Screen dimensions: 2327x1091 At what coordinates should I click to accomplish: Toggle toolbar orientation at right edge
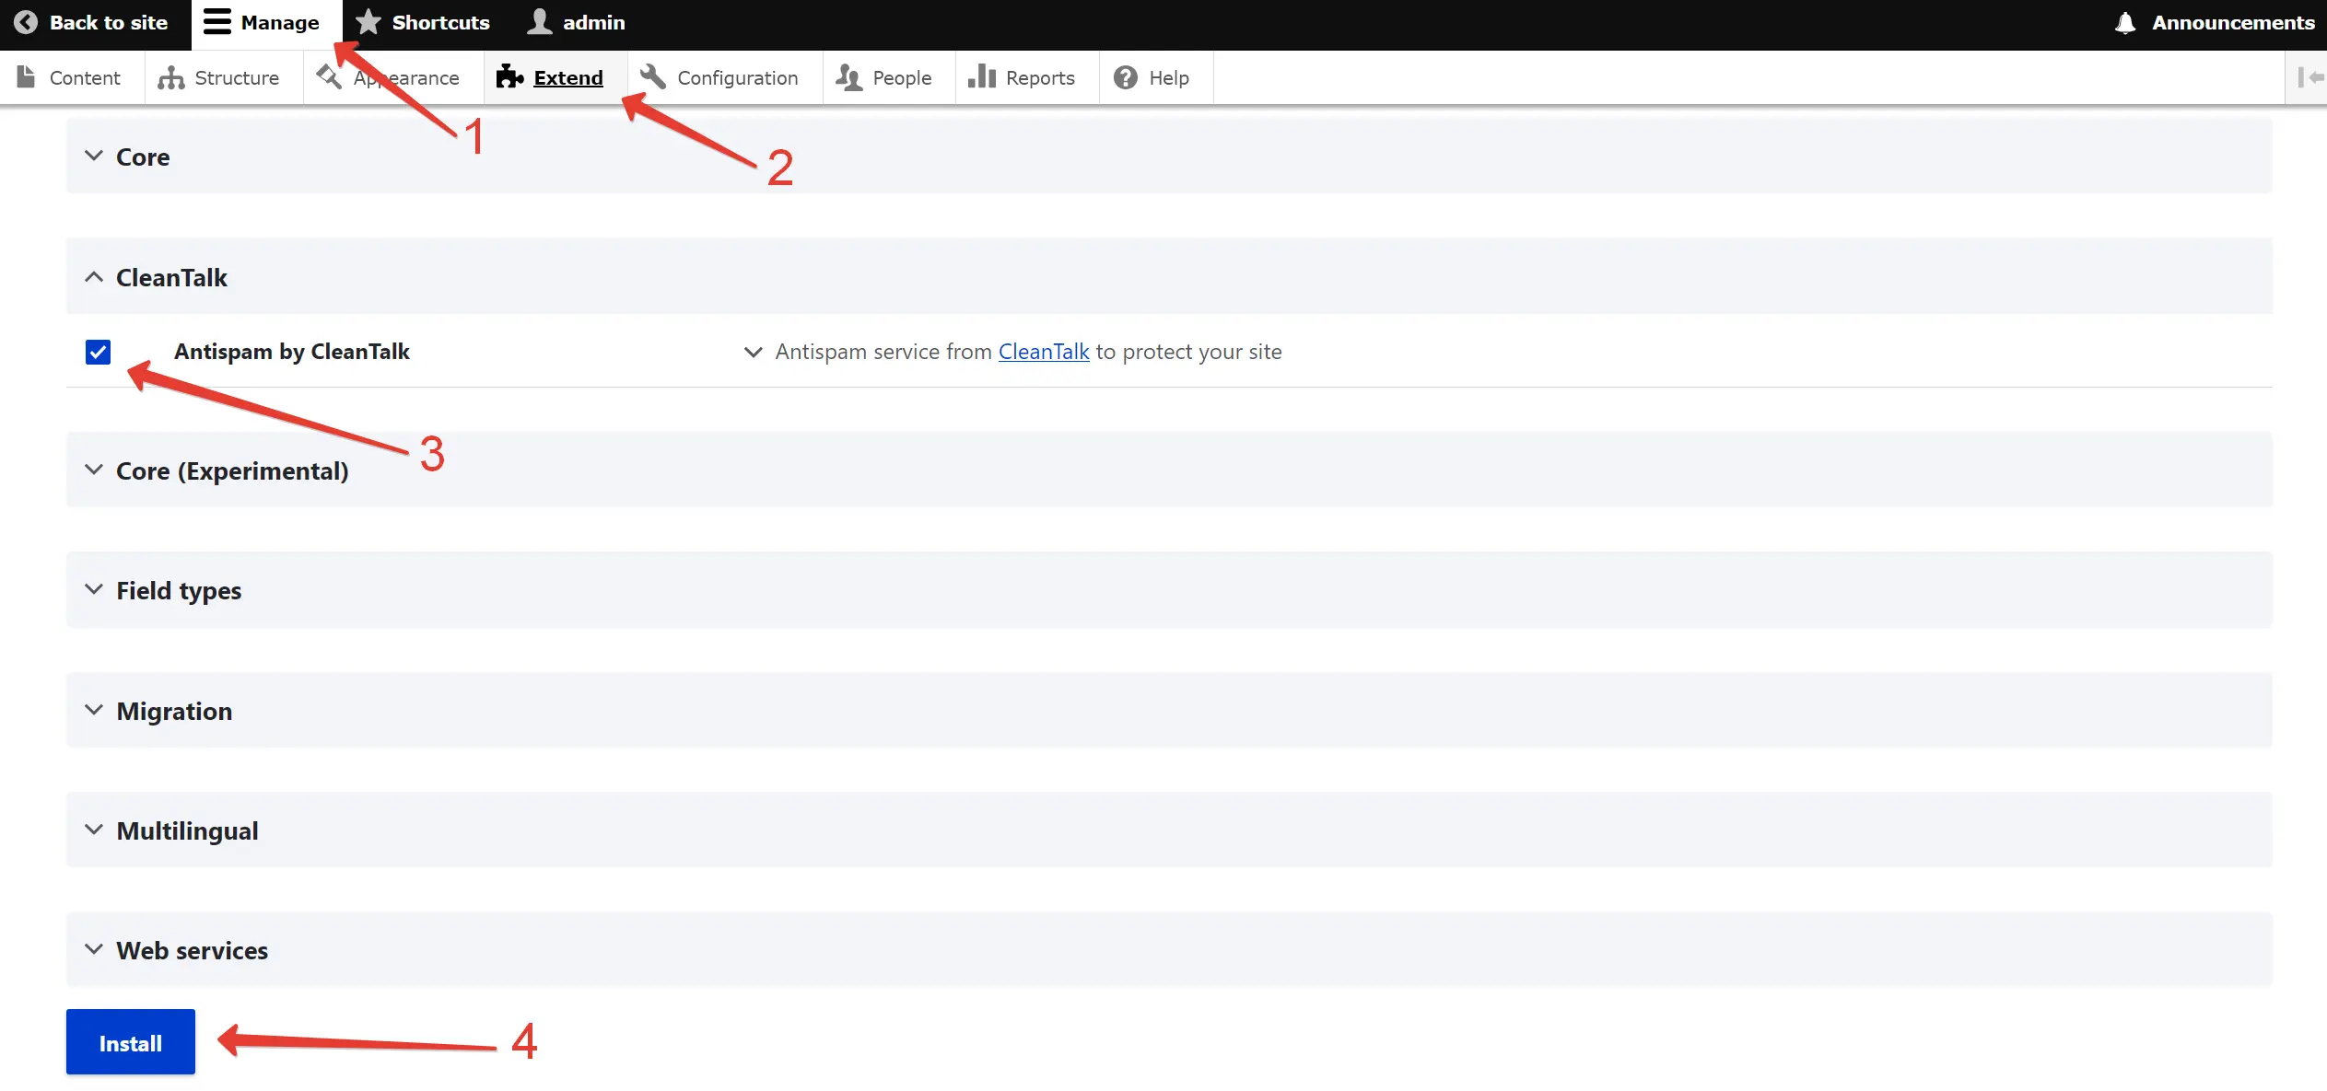(x=2309, y=78)
